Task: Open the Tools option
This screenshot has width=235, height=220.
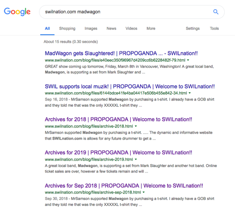Action: 214,28
